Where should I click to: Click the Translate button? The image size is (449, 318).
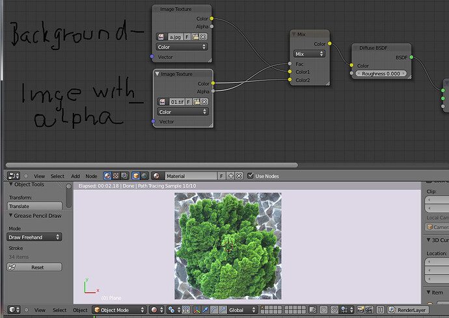[34, 206]
